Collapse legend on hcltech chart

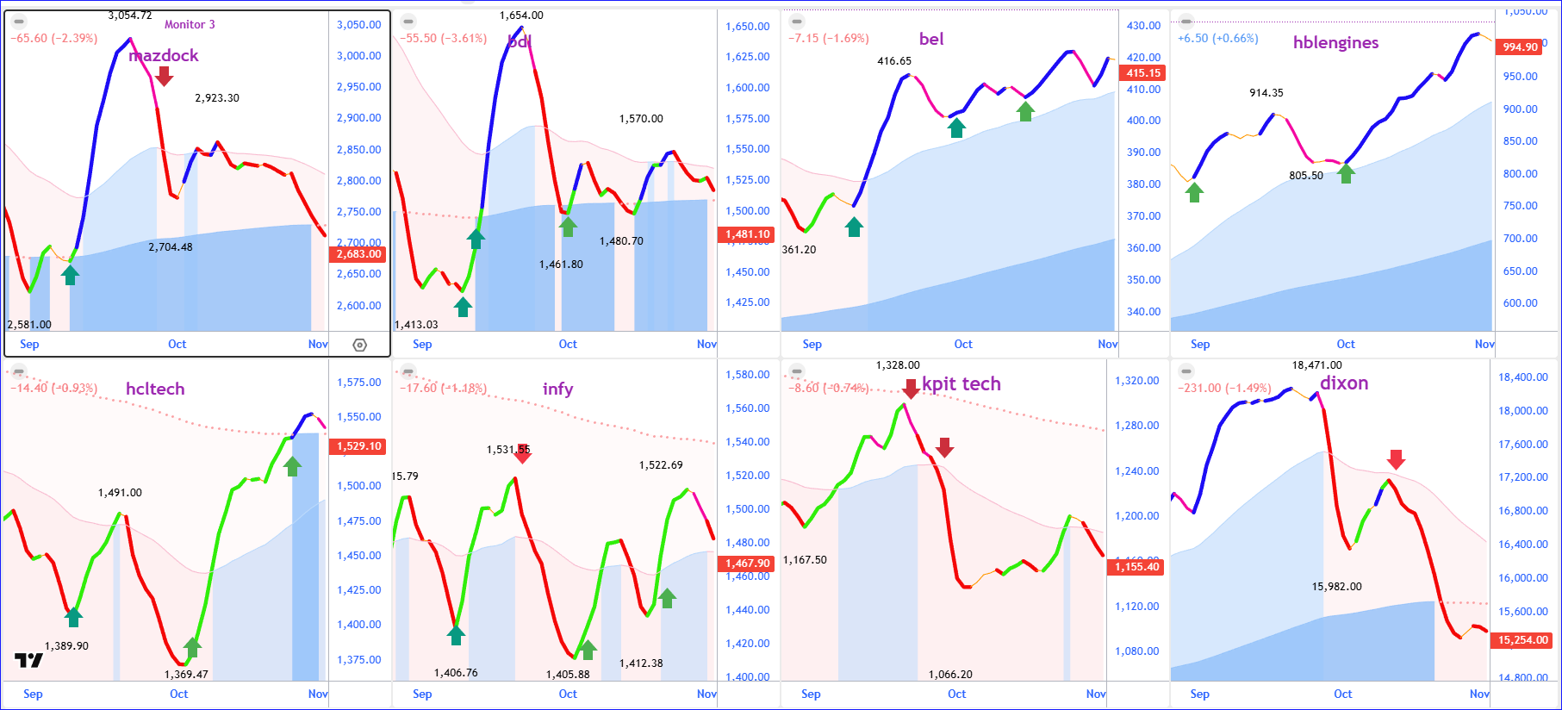pos(19,371)
